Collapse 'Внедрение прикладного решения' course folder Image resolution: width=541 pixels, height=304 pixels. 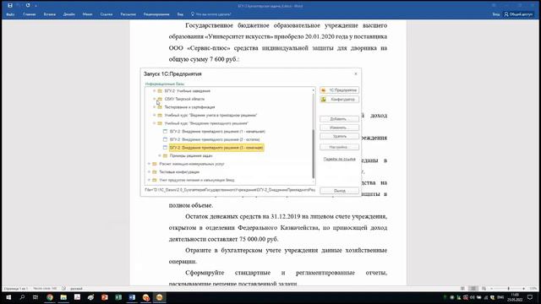154,123
